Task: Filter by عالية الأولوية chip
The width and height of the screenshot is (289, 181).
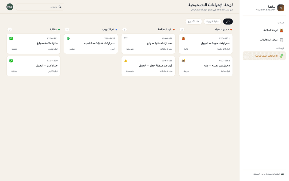Action: pyautogui.click(x=212, y=22)
